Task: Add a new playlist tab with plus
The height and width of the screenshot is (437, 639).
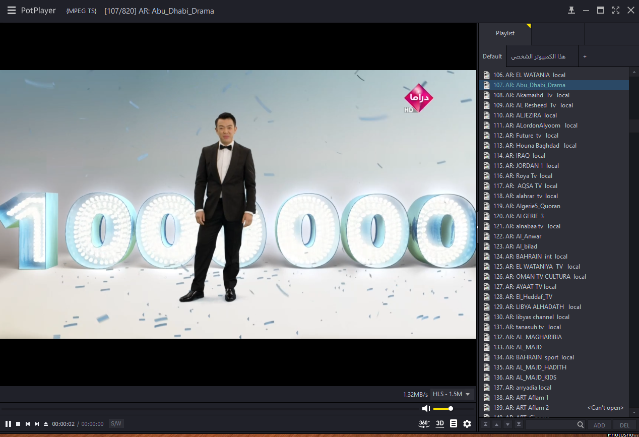Action: (x=585, y=57)
